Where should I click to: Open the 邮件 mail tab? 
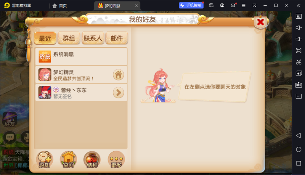[117, 38]
